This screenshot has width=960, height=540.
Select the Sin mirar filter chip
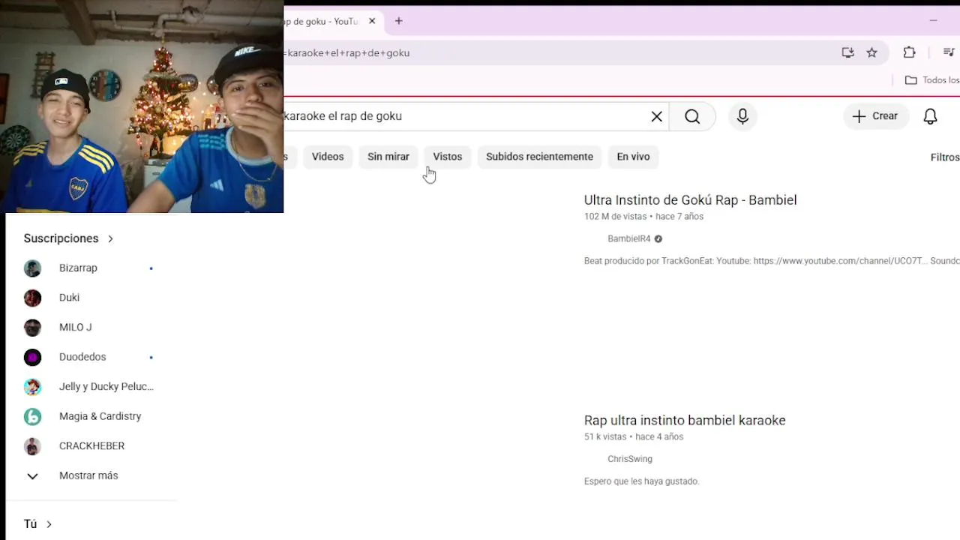coord(388,157)
